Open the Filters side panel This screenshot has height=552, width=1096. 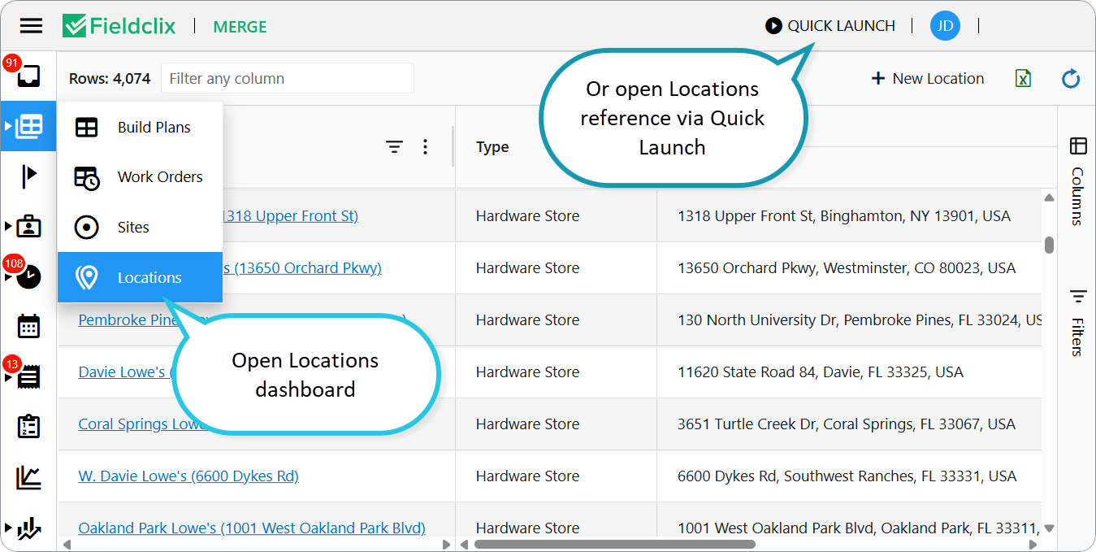[1077, 322]
